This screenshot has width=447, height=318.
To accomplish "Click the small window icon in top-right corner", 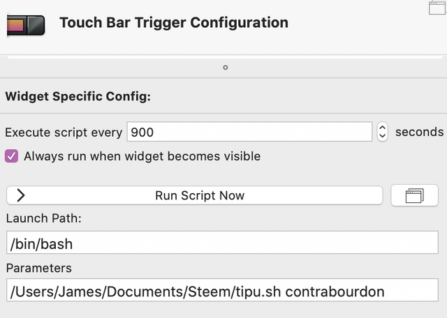I will coord(438,8).
